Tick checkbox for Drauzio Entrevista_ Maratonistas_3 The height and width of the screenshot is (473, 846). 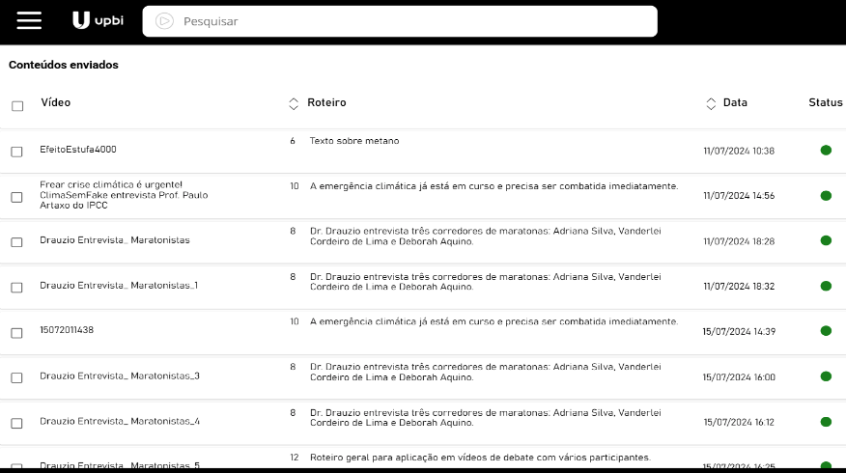coord(16,377)
